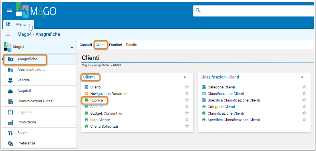Switch to the Contatti tab
The image size is (316, 151).
[x=86, y=45]
